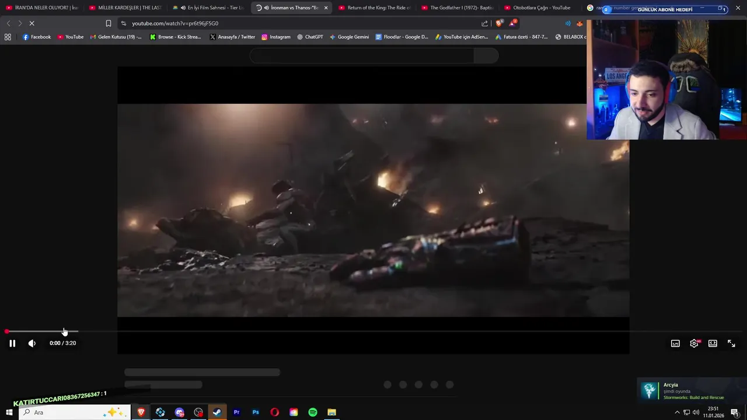The width and height of the screenshot is (747, 420).
Task: Switch to The Godfather I (1972) tab
Action: click(x=457, y=8)
